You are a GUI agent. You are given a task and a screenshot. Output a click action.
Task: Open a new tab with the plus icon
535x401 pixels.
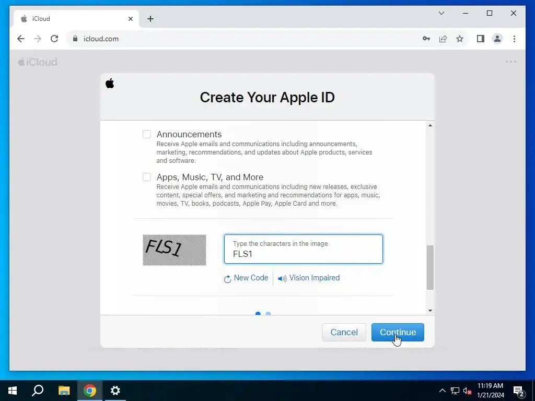click(150, 19)
